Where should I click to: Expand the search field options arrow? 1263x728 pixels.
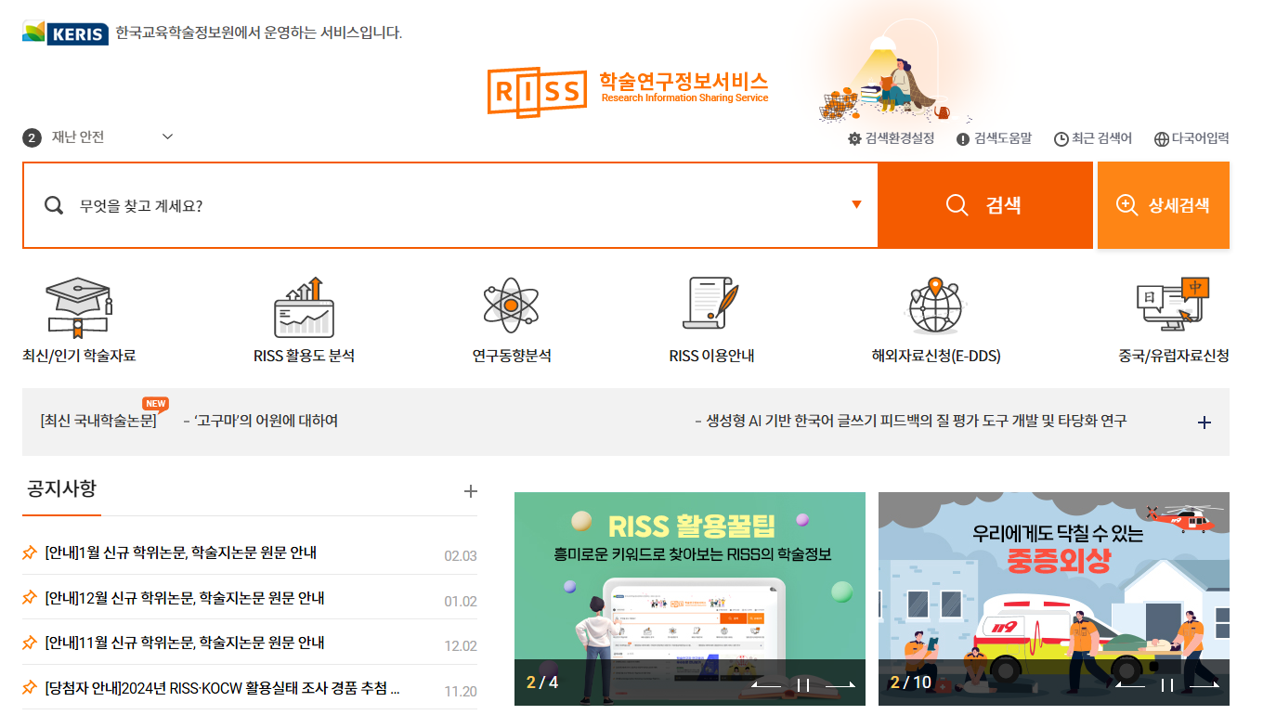(x=855, y=204)
